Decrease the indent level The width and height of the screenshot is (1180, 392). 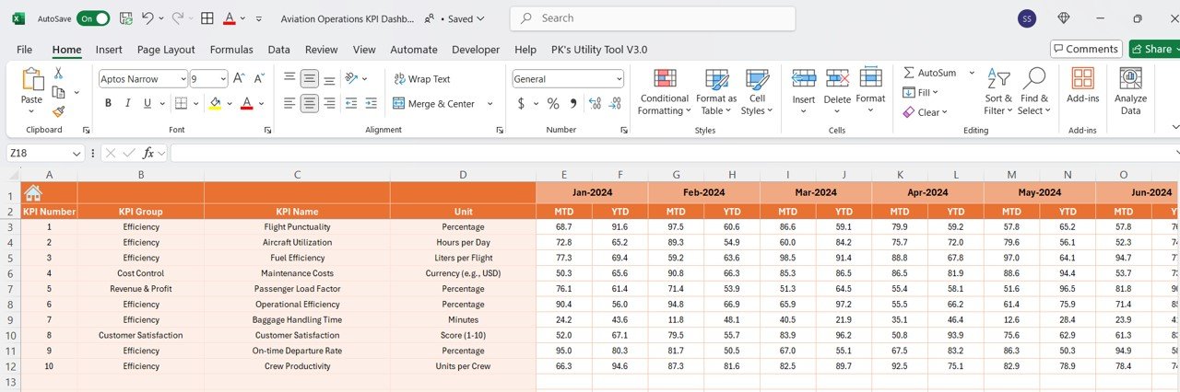(350, 103)
